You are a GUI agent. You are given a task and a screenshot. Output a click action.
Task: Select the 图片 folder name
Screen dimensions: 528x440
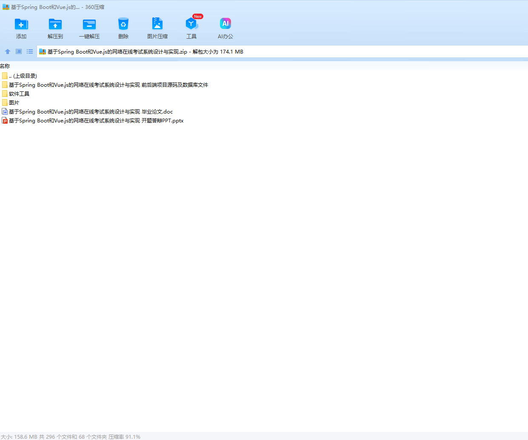14,103
